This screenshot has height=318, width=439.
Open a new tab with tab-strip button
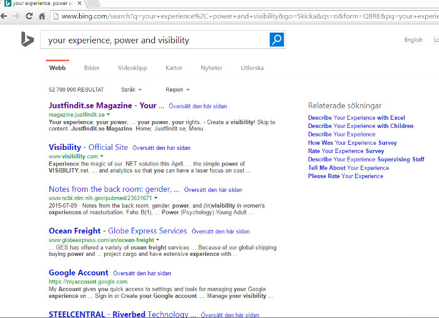pyautogui.click(x=93, y=3)
